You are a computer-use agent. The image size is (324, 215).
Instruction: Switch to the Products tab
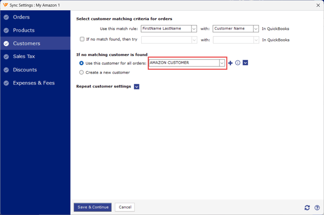(24, 30)
